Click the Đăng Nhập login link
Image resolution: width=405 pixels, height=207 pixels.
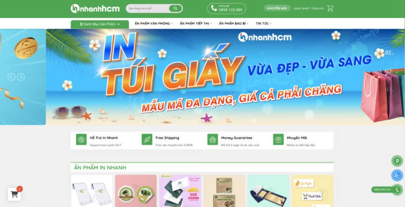(x=301, y=8)
